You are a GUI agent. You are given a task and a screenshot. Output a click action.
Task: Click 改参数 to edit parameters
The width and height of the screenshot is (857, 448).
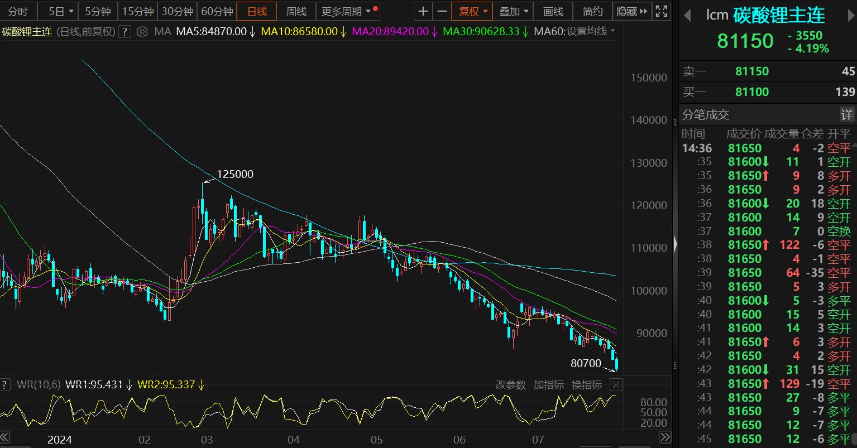tap(511, 385)
